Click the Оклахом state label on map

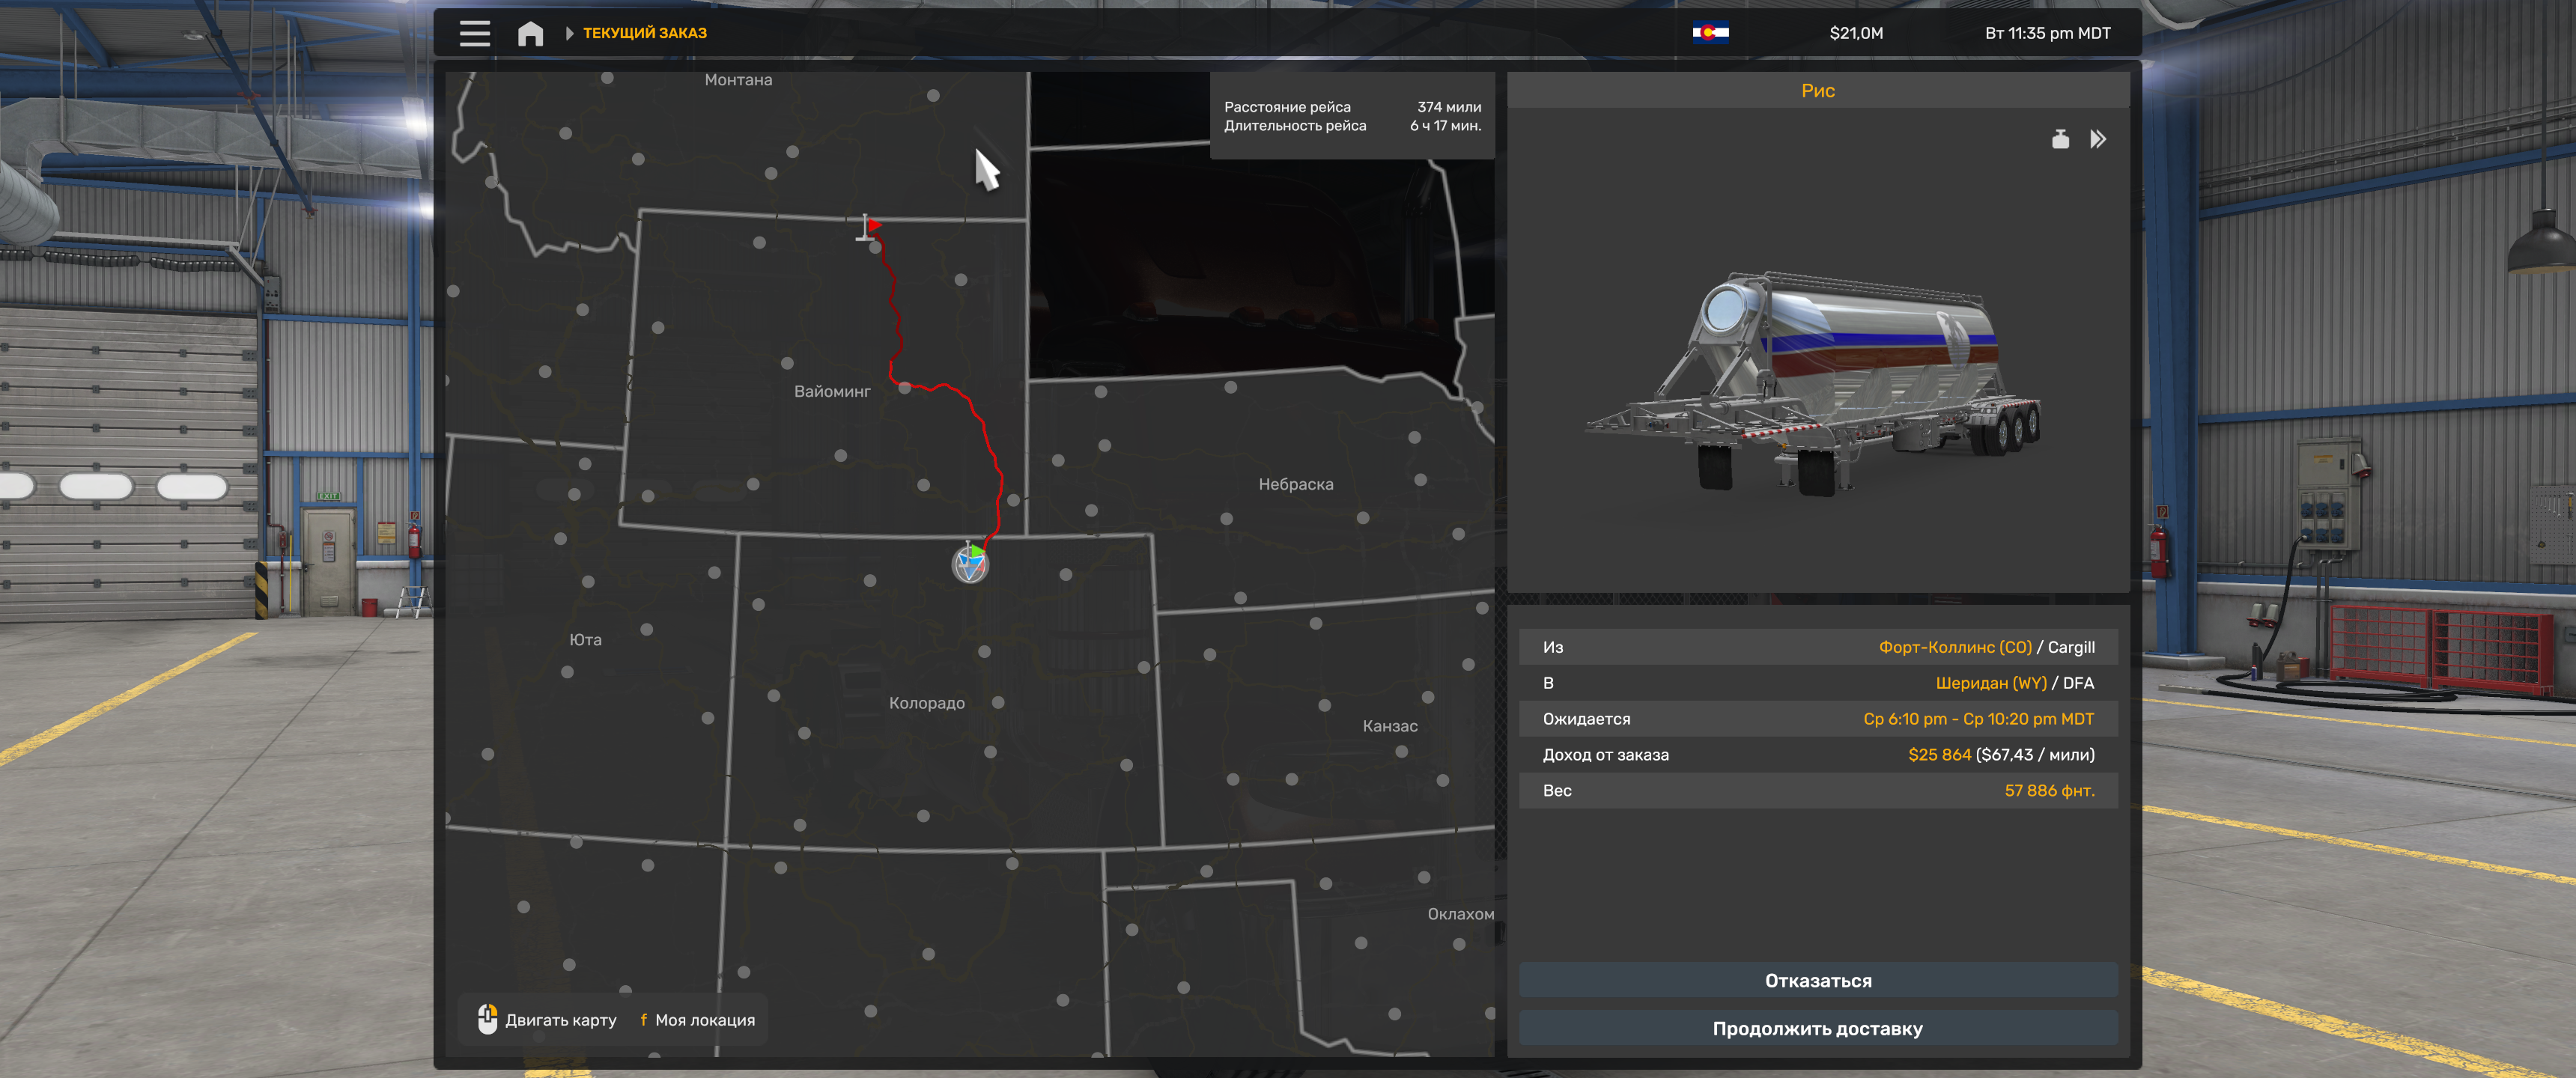[x=1461, y=914]
